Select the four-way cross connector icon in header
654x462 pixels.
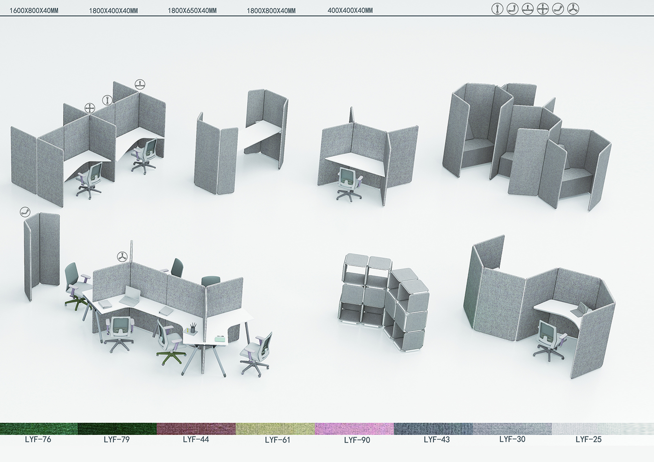coord(543,8)
